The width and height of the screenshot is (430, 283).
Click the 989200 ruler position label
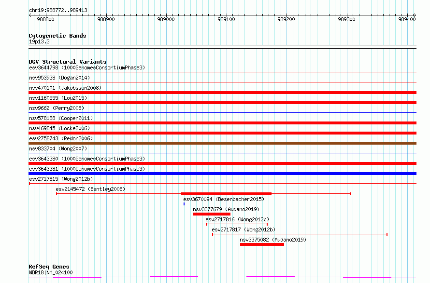click(287, 19)
